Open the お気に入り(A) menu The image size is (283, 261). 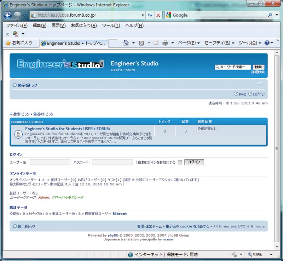[84, 25]
